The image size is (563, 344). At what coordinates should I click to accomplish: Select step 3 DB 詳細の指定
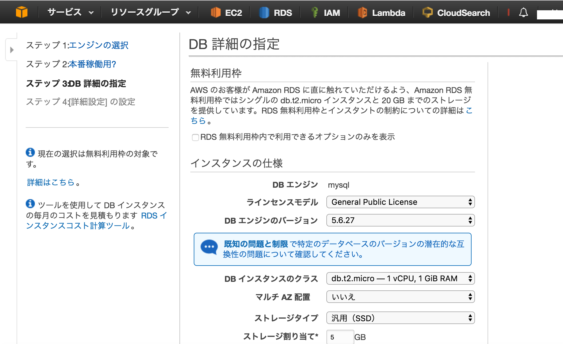[76, 84]
